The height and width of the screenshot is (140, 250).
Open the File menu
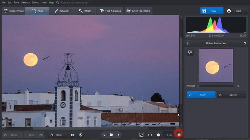tap(4, 3)
